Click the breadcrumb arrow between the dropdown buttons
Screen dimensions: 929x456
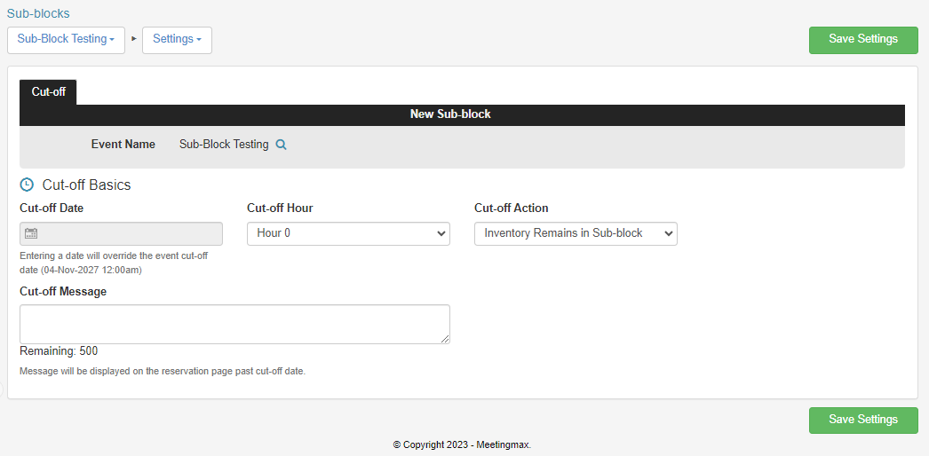134,39
